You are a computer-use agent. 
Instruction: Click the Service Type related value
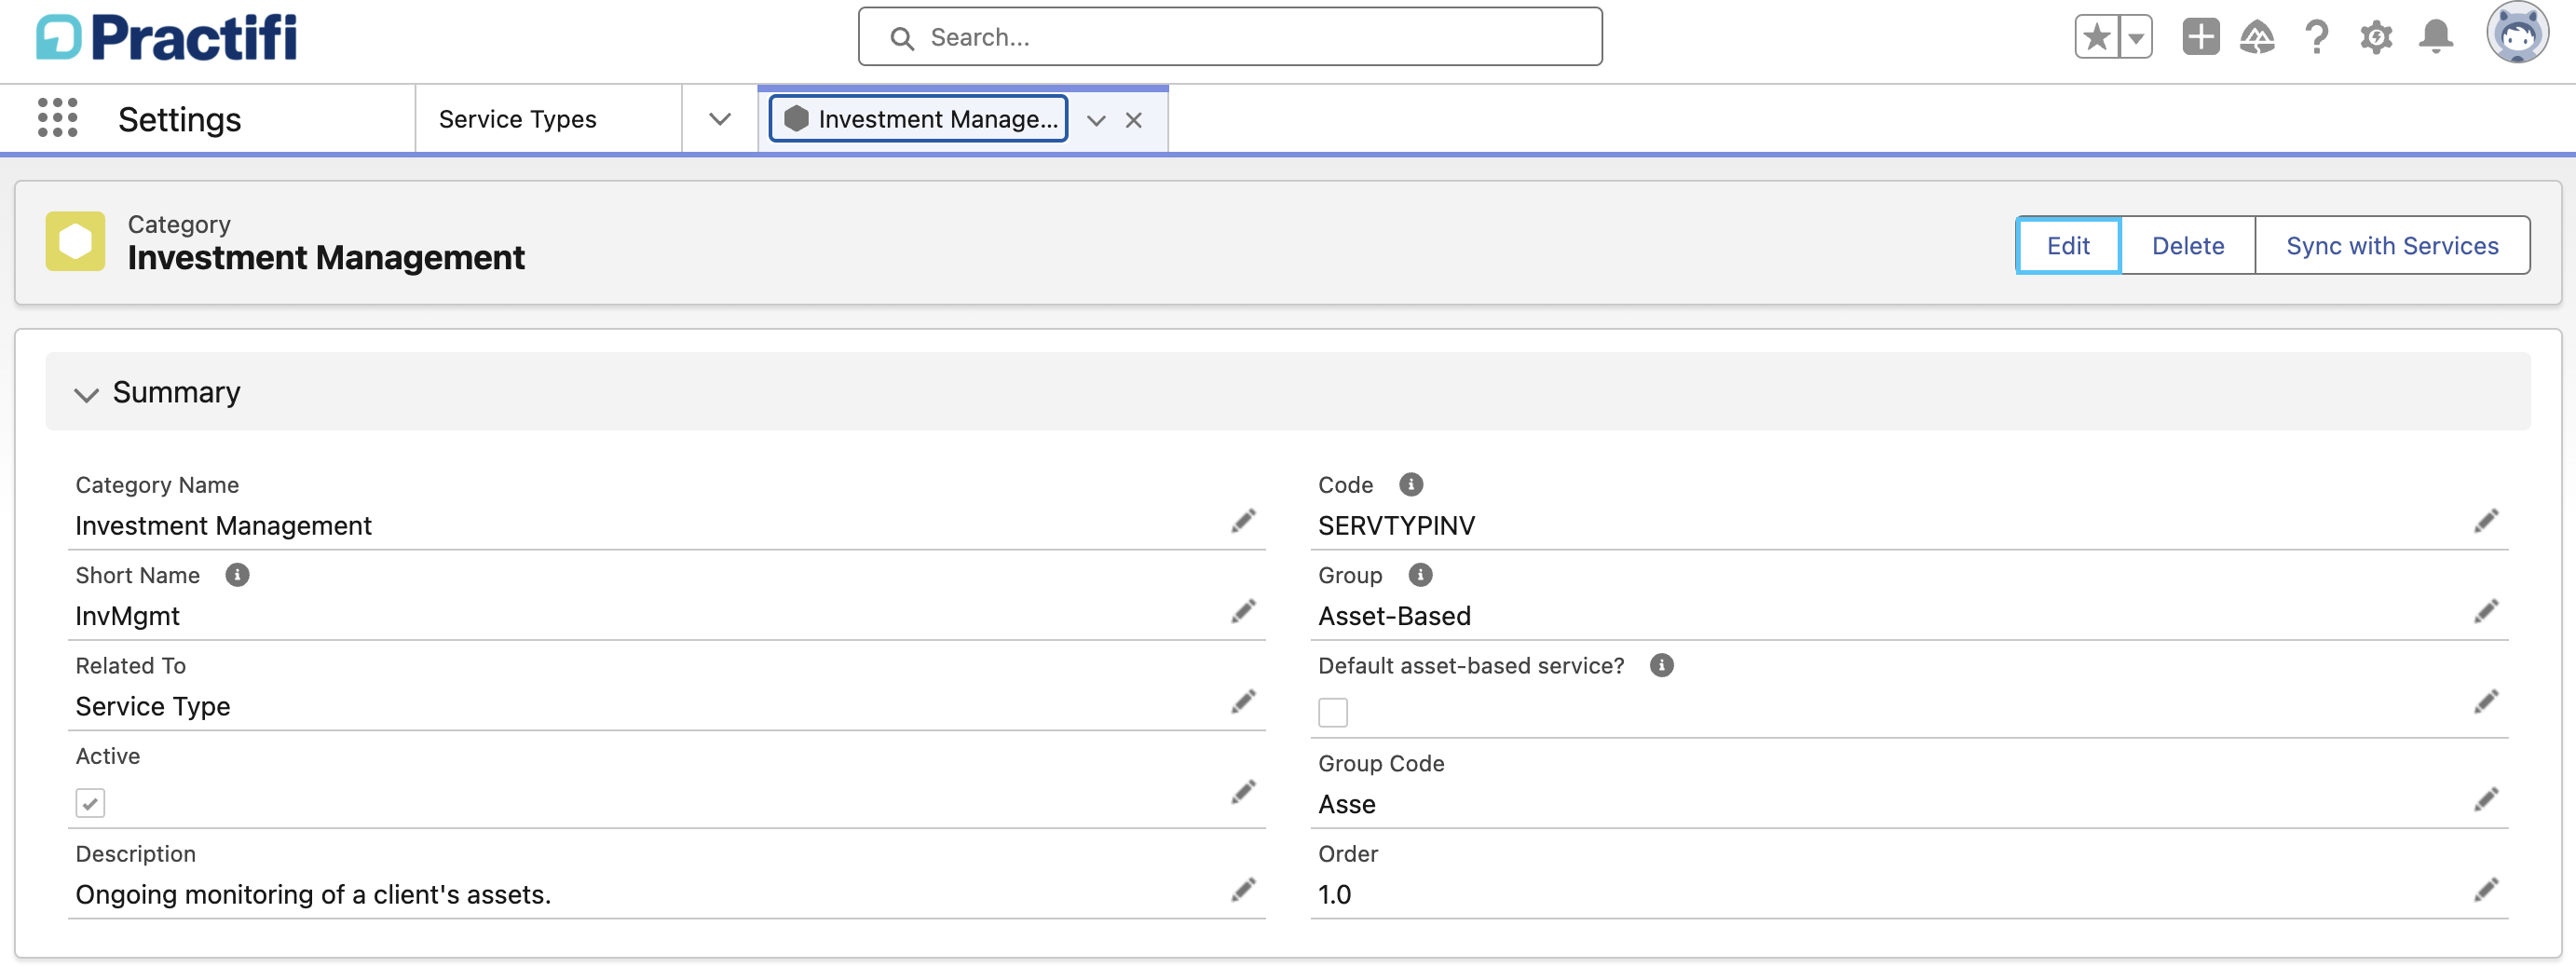click(x=153, y=707)
